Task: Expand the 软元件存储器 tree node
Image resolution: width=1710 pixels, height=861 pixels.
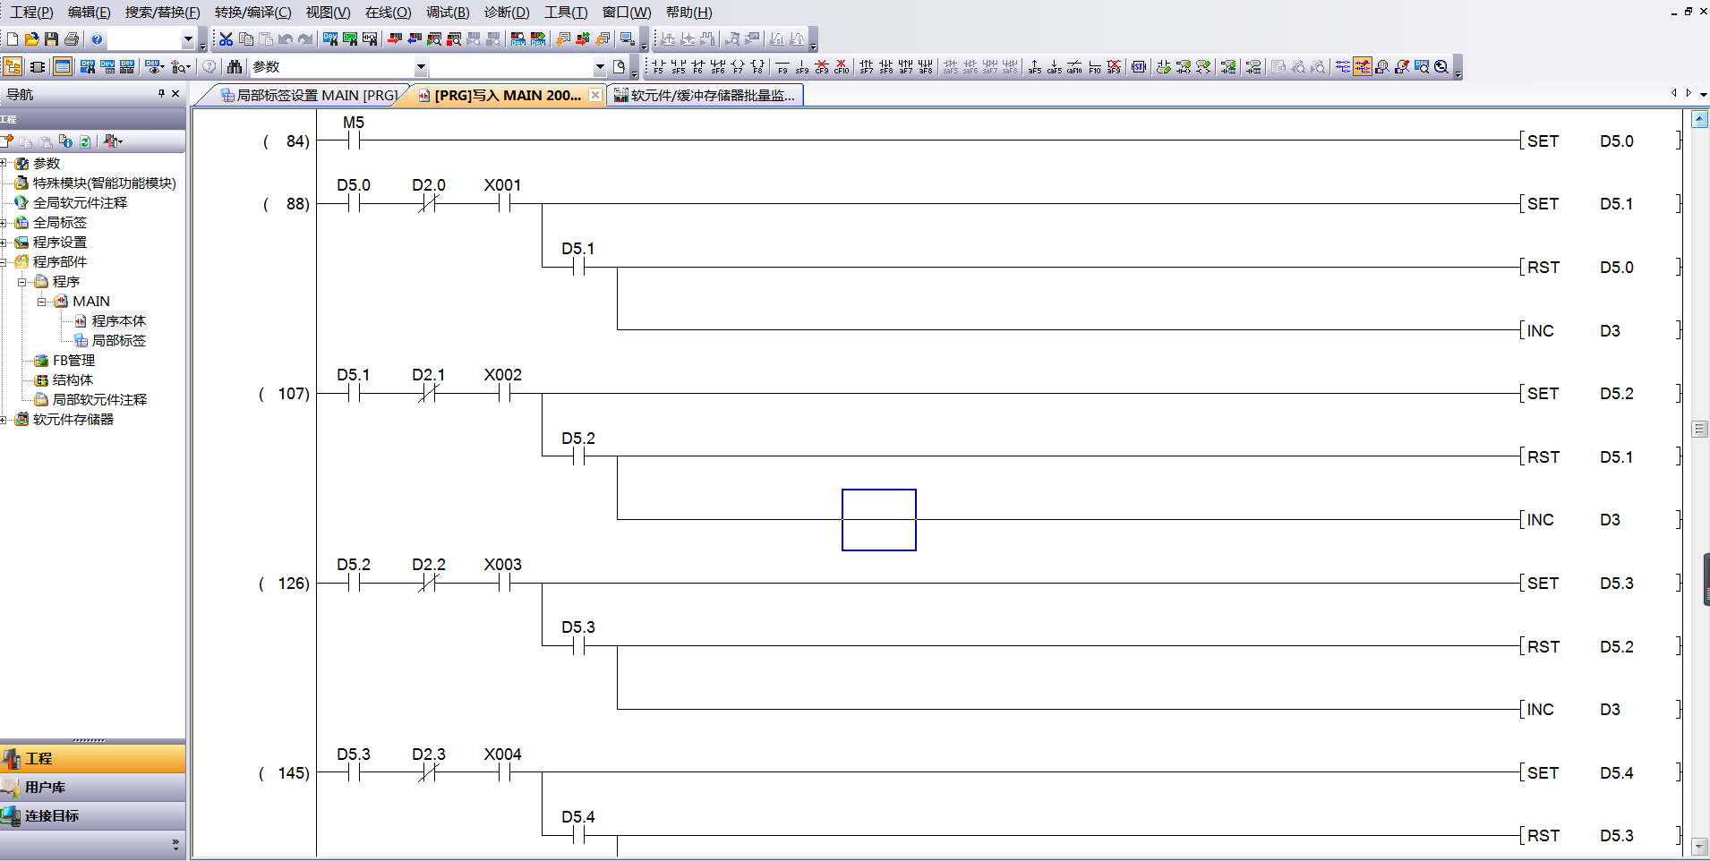Action: (x=4, y=420)
